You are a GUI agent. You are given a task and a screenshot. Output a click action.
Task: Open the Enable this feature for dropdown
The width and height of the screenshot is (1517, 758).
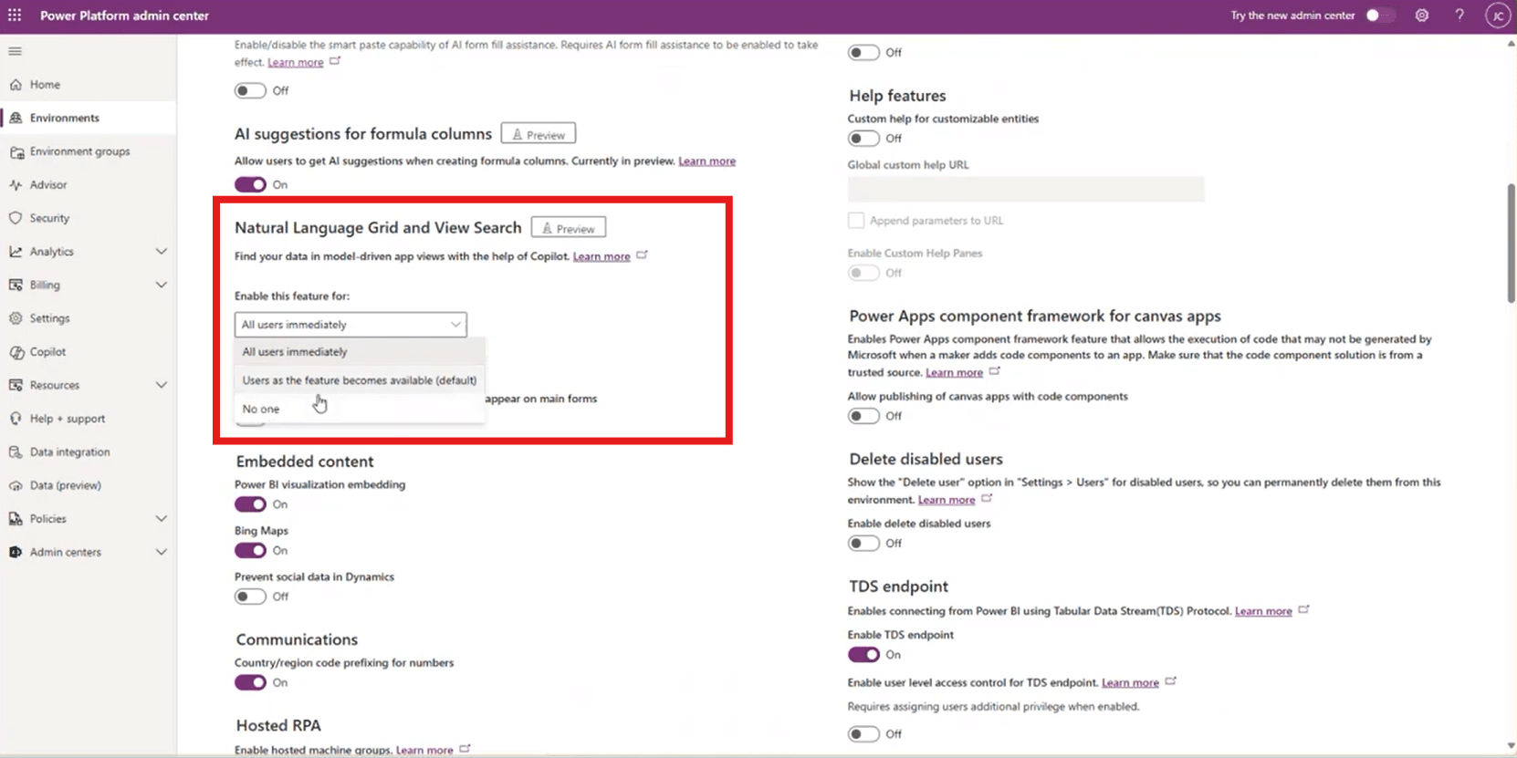350,325
